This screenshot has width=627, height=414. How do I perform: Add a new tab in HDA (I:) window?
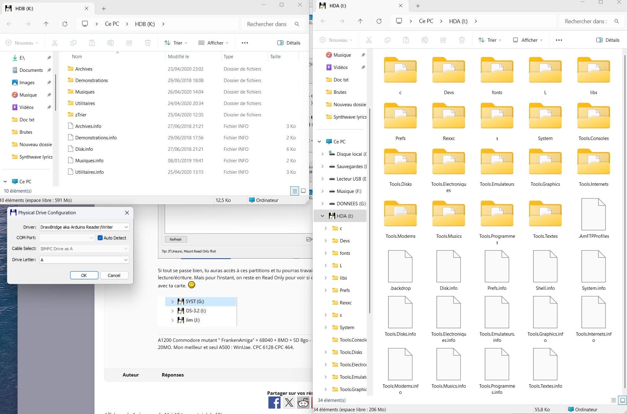tap(418, 6)
